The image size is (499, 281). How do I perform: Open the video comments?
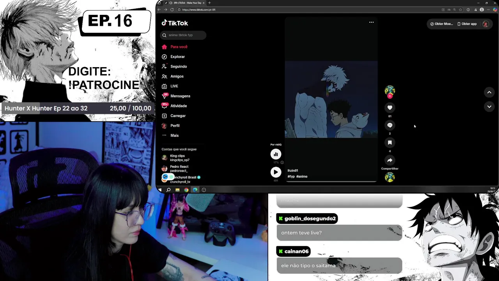390,125
